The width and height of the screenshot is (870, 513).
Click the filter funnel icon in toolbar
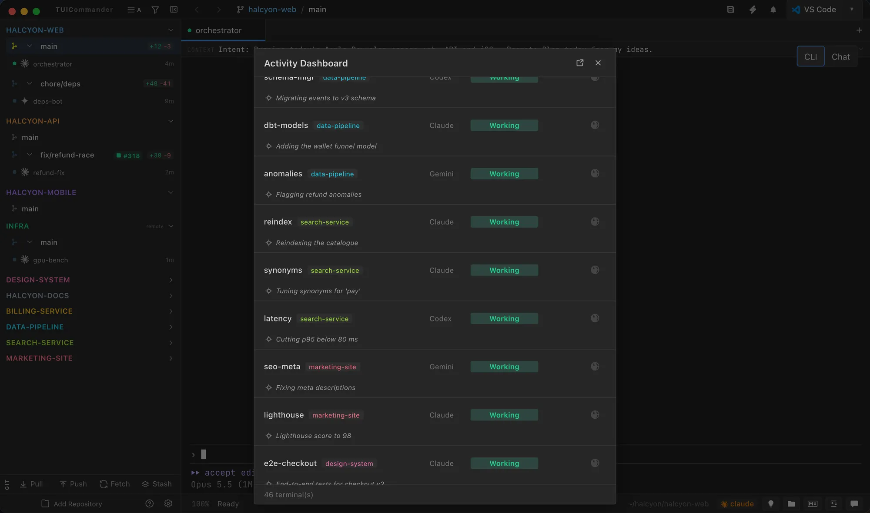point(155,10)
